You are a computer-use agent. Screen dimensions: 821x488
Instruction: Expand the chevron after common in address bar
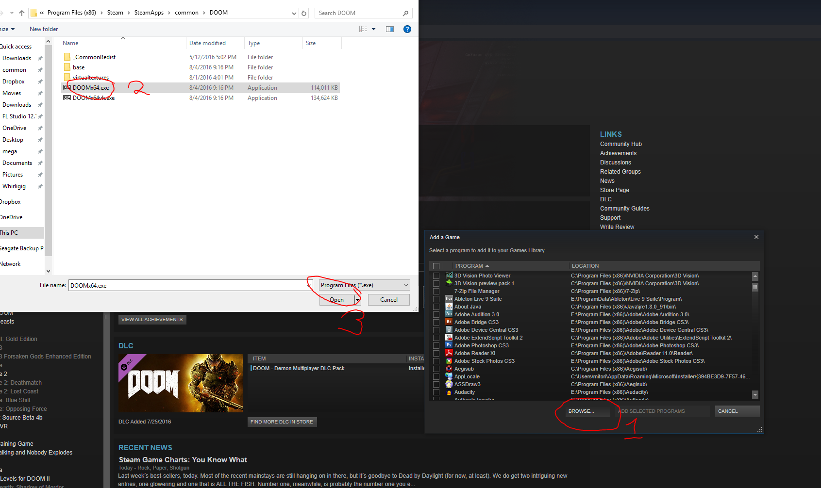pos(204,13)
